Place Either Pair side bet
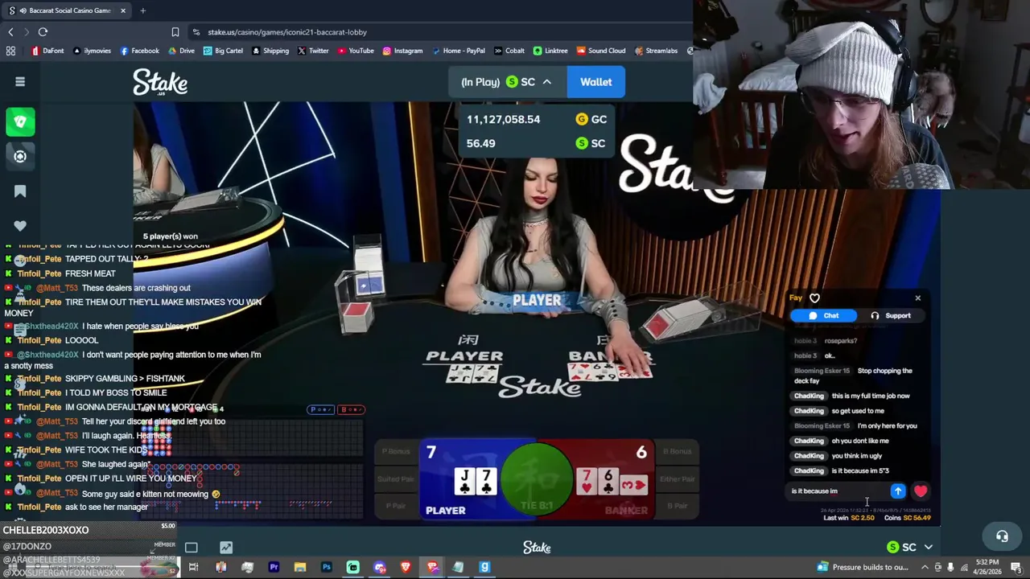This screenshot has height=579, width=1030. tap(678, 479)
